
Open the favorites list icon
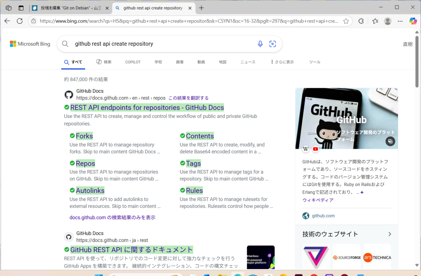375,21
